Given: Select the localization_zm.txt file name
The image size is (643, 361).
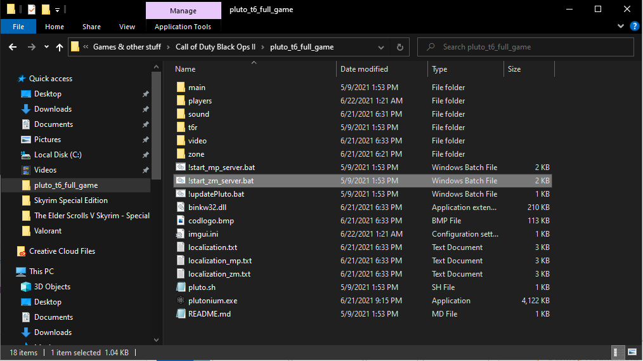Looking at the screenshot, I should [219, 273].
